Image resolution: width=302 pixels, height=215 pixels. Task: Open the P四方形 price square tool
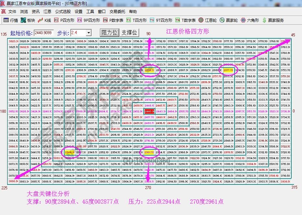(x=66, y=20)
